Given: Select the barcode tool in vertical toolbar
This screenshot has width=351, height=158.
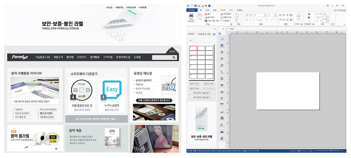Looking at the screenshot, I should 222,85.
